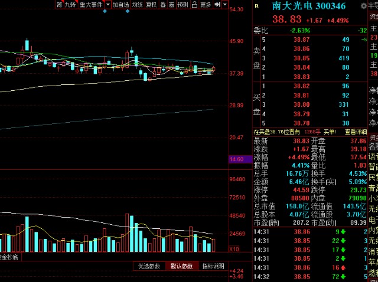Open the 指标说明 indicator description
378x282 pixels.
point(213,266)
